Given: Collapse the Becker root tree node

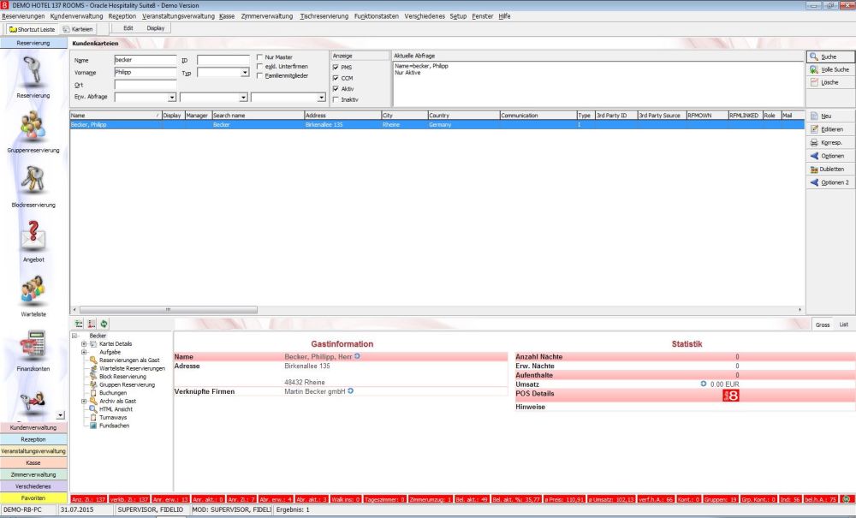Looking at the screenshot, I should (74, 336).
